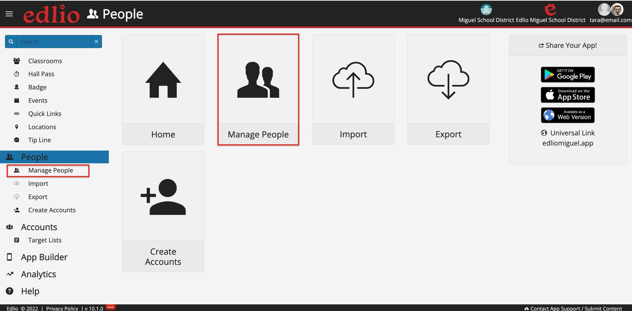Click the Badge ribbon icon

tap(16, 87)
